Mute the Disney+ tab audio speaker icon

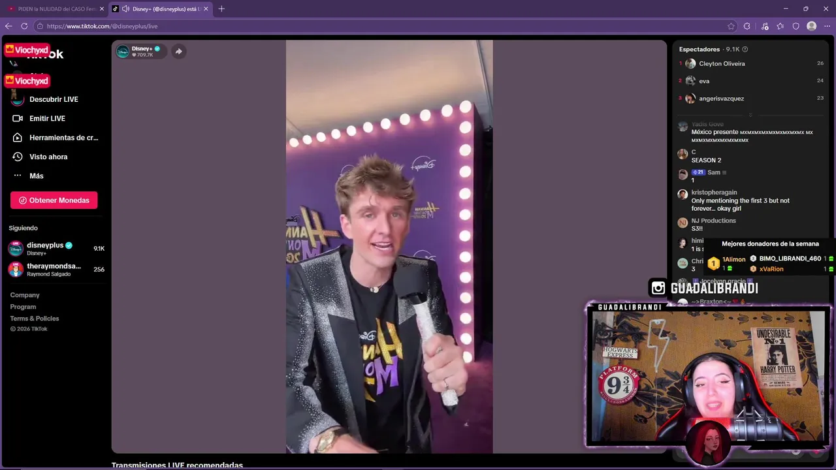pyautogui.click(x=125, y=9)
